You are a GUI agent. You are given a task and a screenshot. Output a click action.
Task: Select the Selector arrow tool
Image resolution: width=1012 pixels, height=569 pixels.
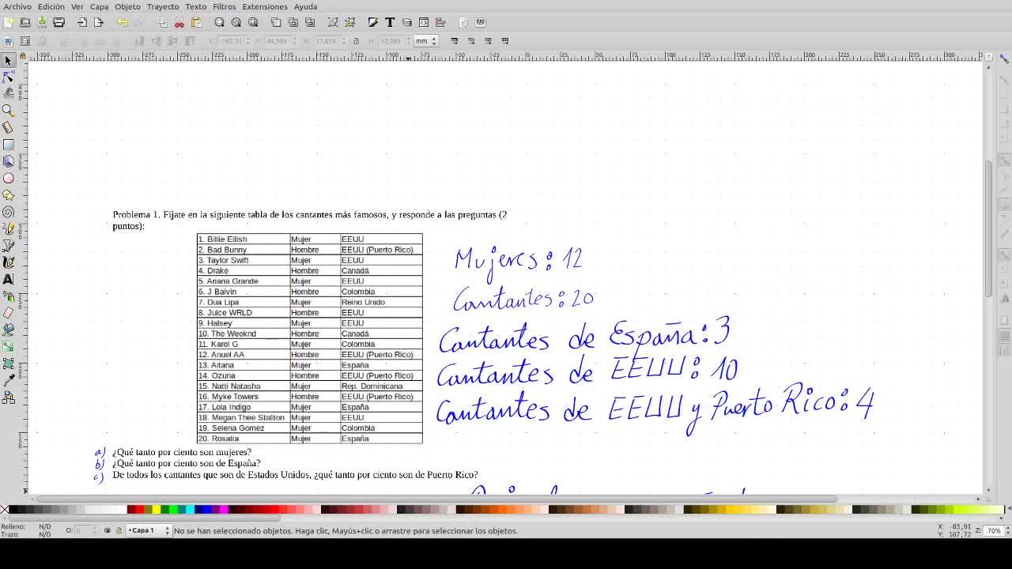coord(9,60)
